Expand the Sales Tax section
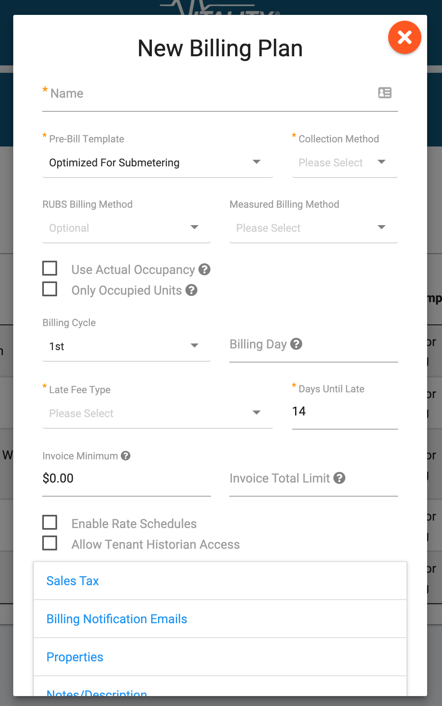The image size is (442, 706). pos(72,581)
